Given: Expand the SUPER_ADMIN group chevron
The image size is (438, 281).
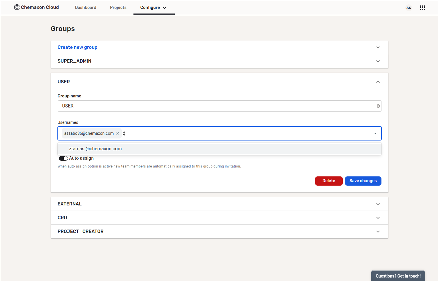Looking at the screenshot, I should point(378,61).
